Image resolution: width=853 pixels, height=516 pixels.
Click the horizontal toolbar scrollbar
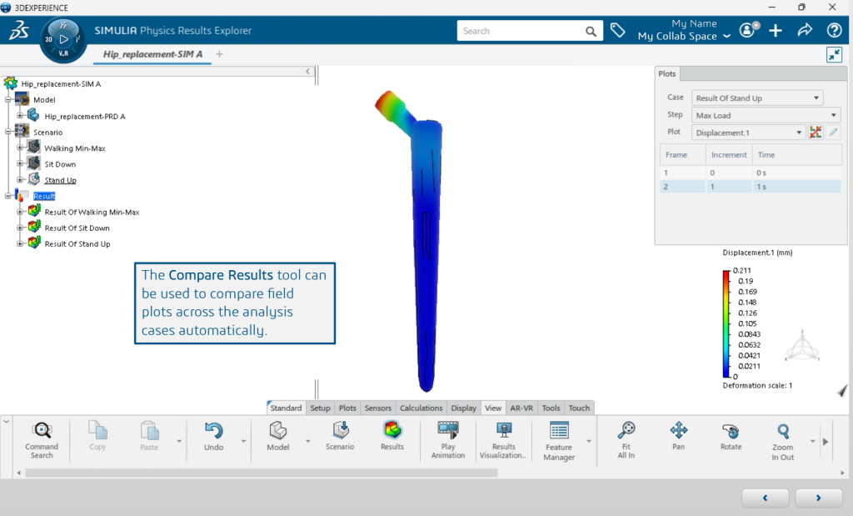click(x=261, y=473)
